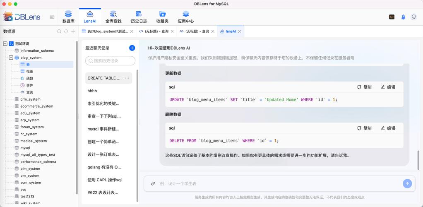This screenshot has width=423, height=207.
Task: Focus the chat message input field
Action: [x=279, y=183]
